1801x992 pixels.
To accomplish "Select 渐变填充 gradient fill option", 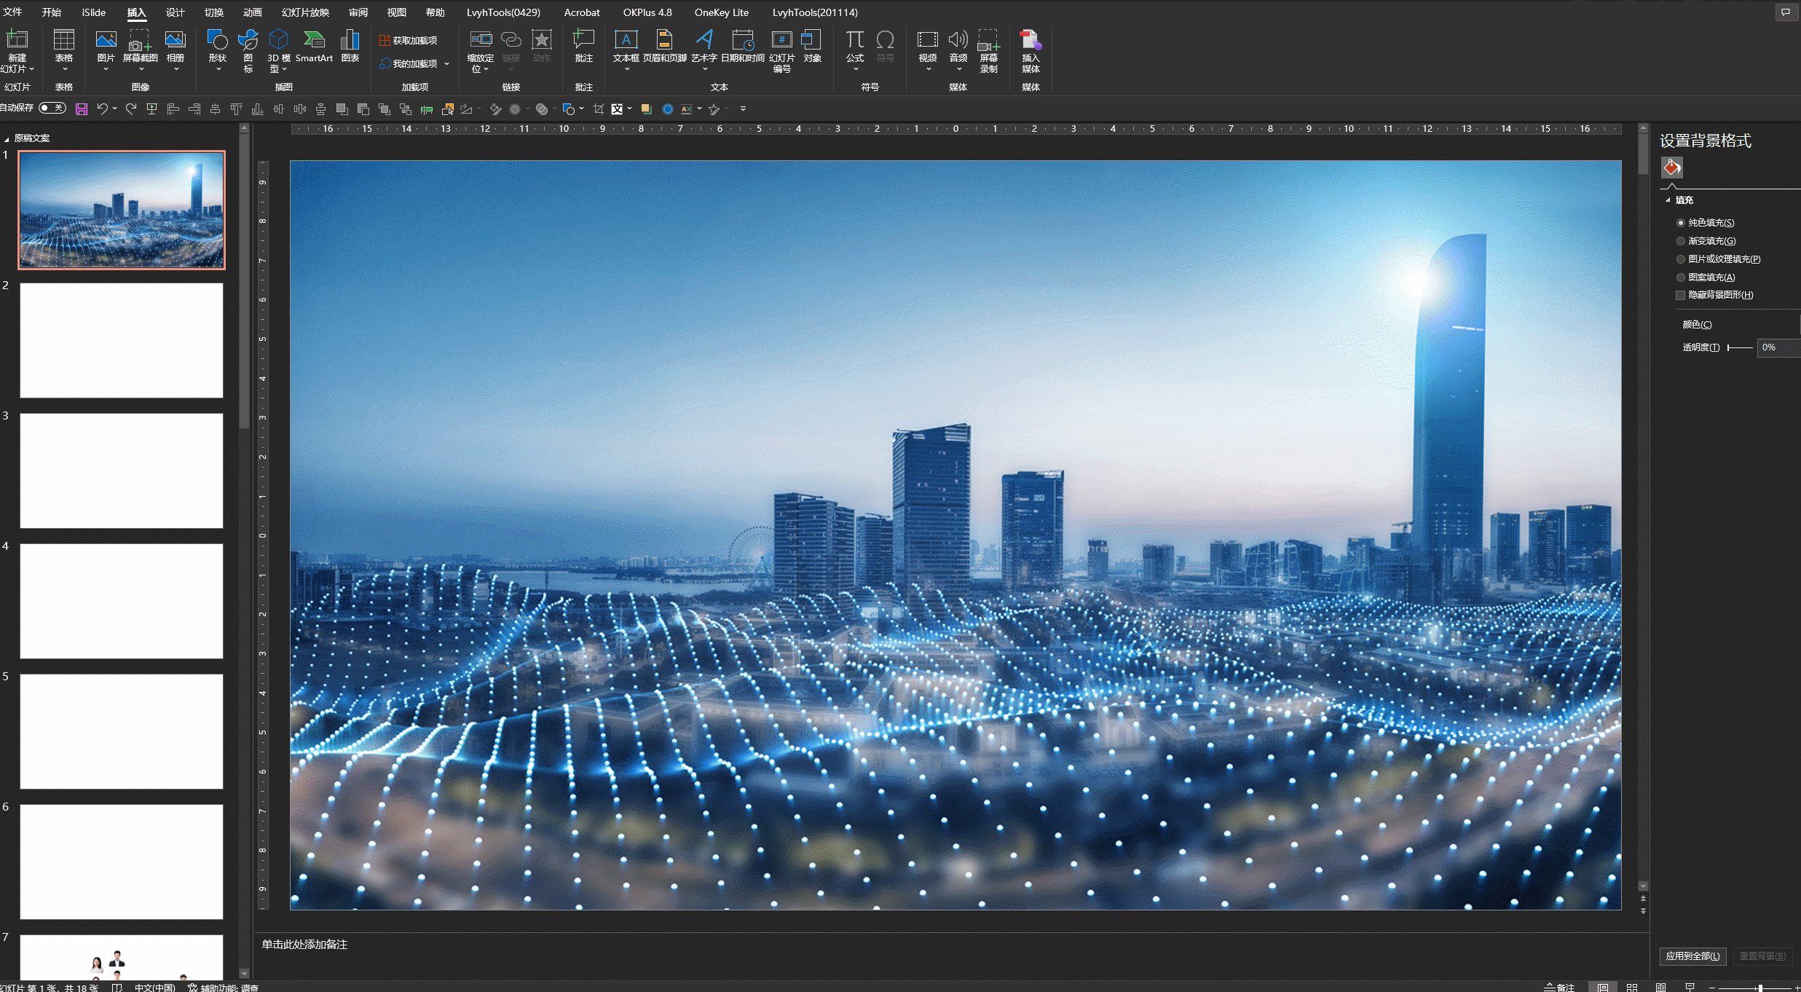I will pyautogui.click(x=1681, y=241).
